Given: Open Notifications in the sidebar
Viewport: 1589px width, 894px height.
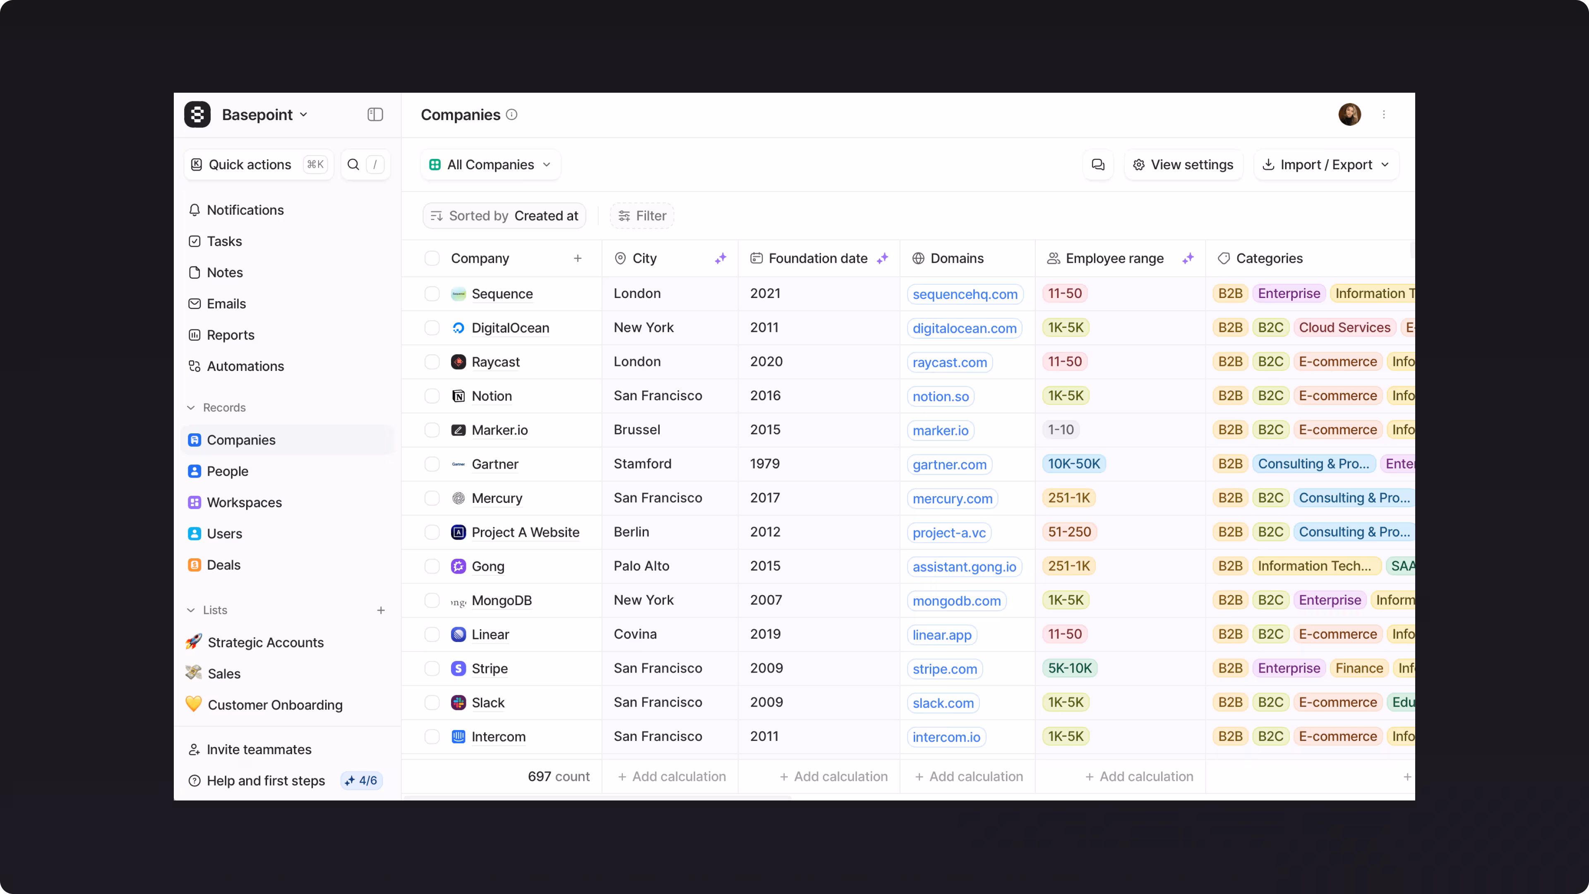Looking at the screenshot, I should tap(288, 210).
